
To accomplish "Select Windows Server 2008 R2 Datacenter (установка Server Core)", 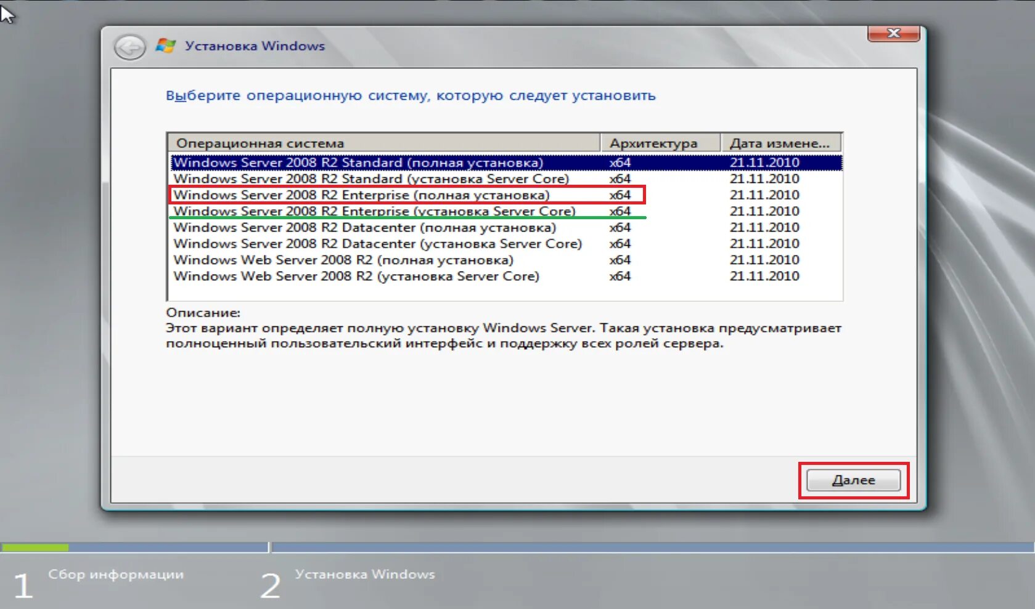I will click(506, 244).
